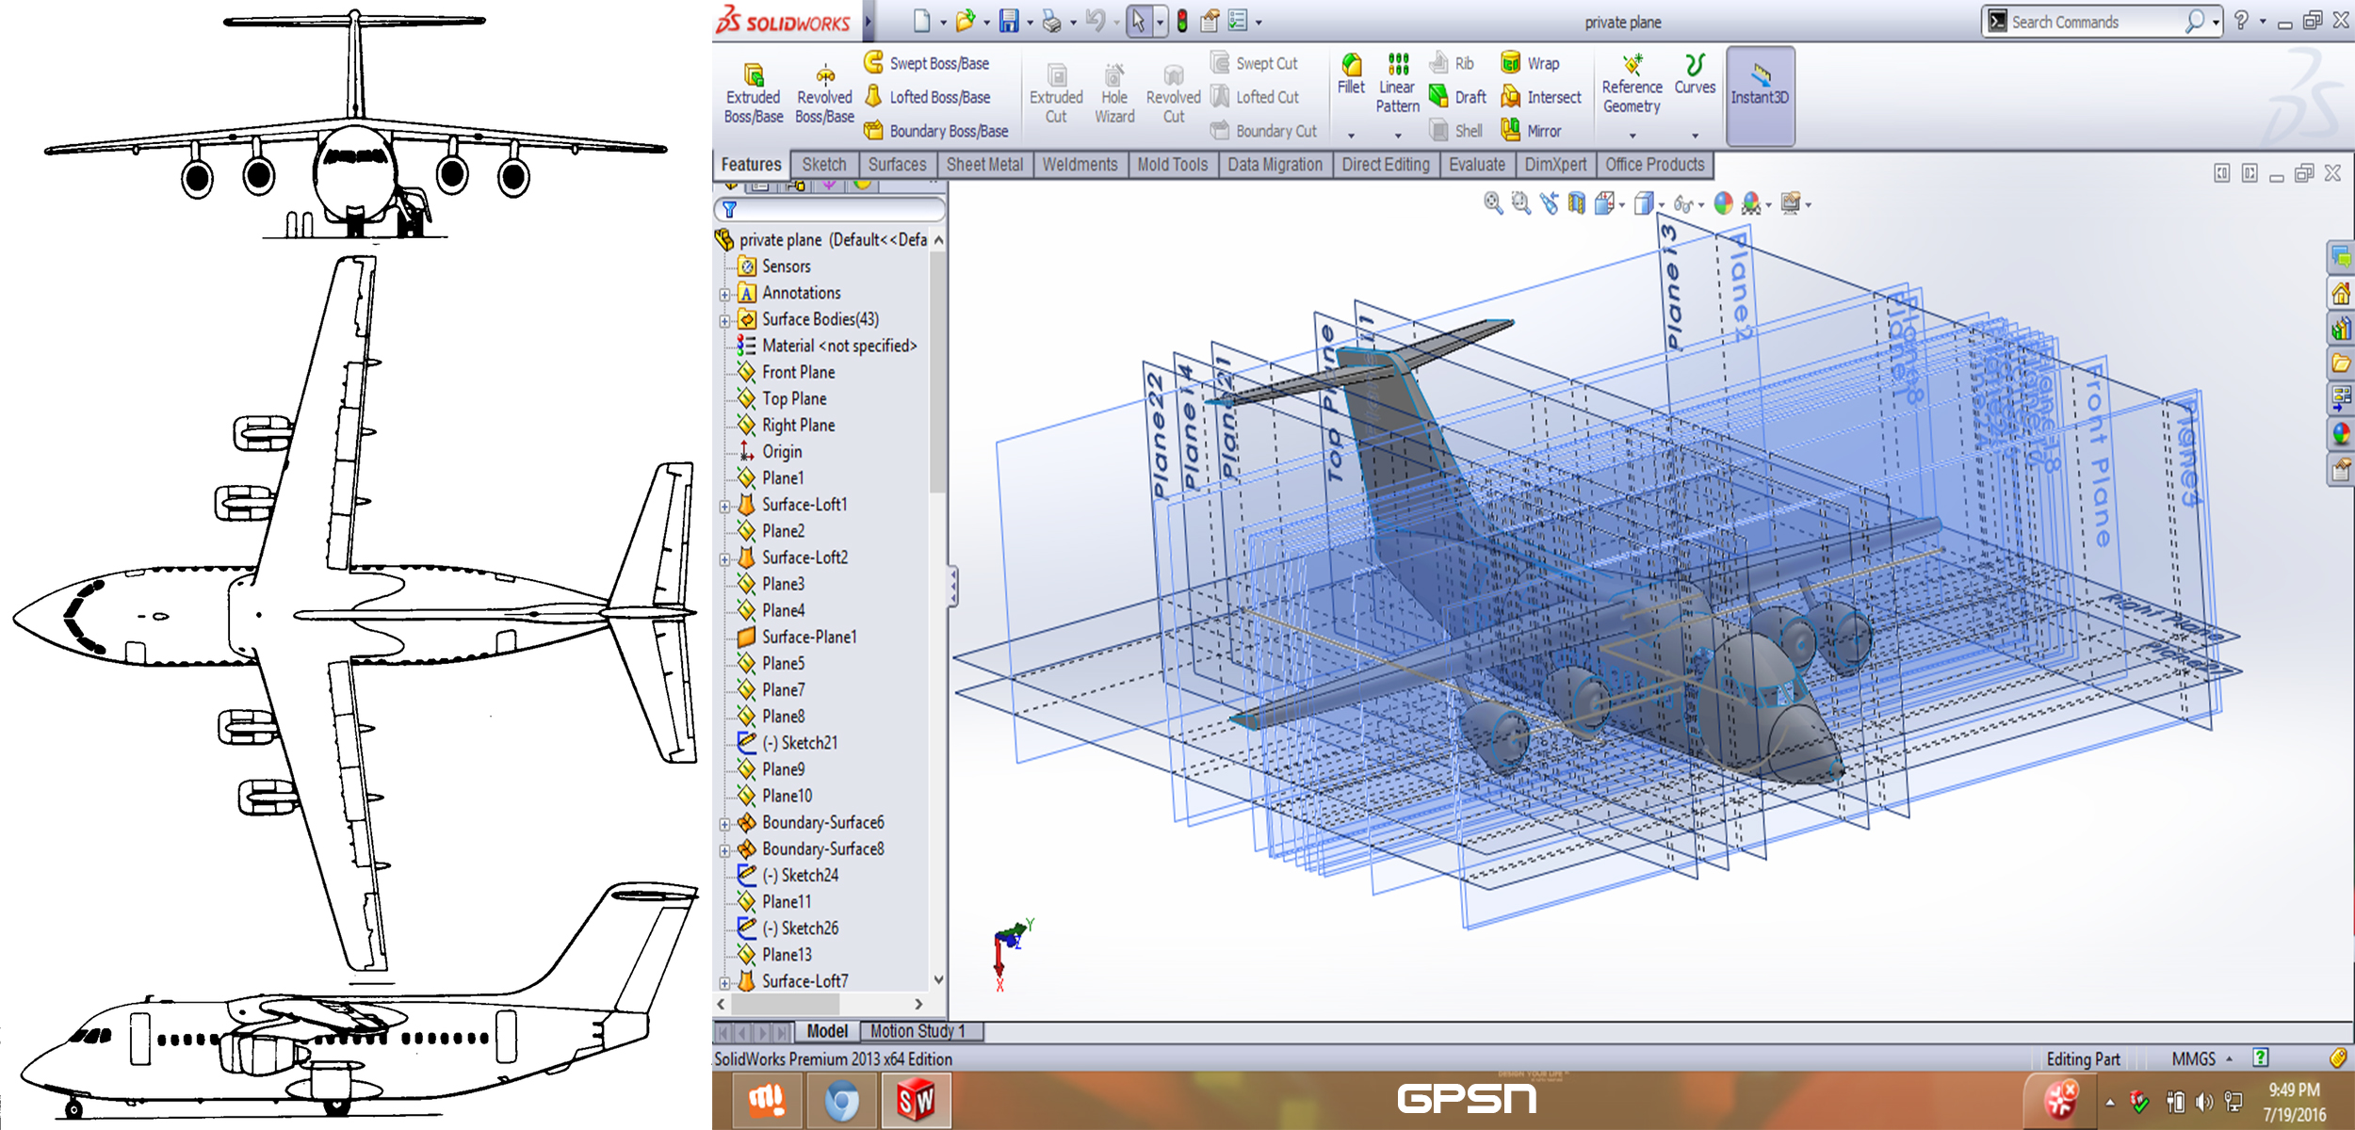Click the SolidWorks taskbar icon
The height and width of the screenshot is (1130, 2355).
tap(916, 1100)
